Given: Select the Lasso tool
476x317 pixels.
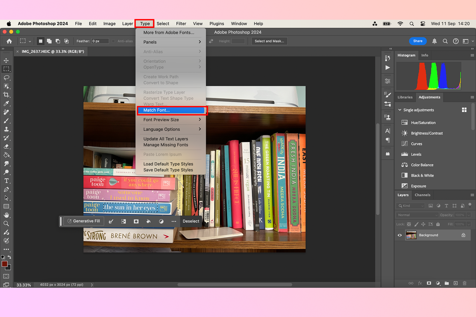Looking at the screenshot, I should tap(6, 78).
